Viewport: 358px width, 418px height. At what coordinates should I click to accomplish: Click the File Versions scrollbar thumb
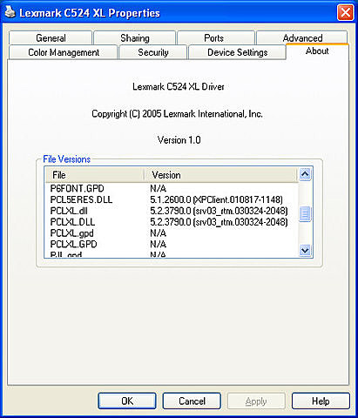[x=305, y=213]
